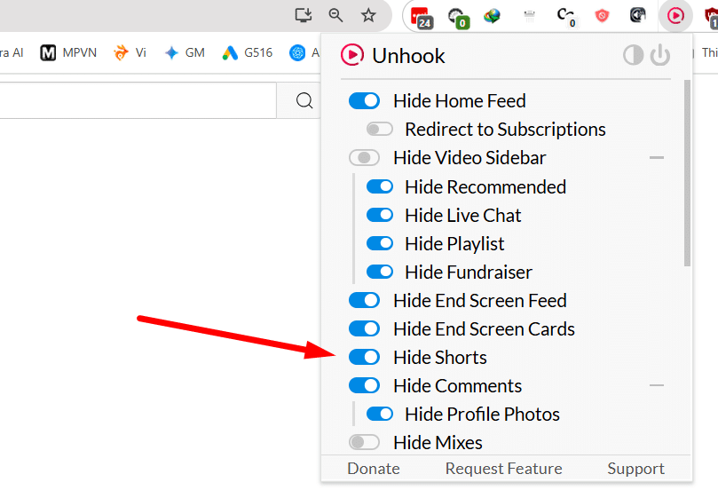The image size is (718, 490).
Task: Click the Donate link
Action: tap(373, 469)
